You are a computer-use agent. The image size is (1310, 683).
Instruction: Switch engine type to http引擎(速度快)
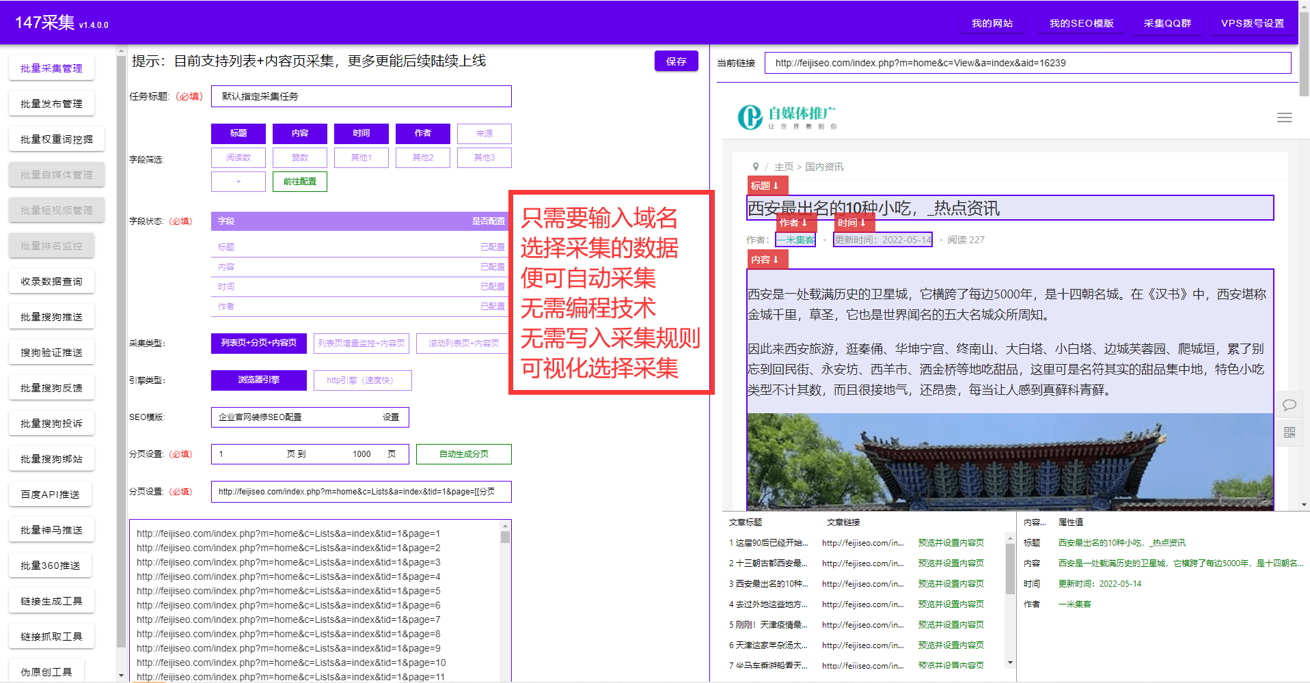pyautogui.click(x=362, y=380)
